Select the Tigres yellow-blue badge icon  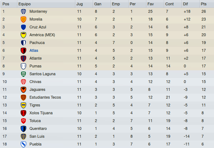click(x=23, y=105)
